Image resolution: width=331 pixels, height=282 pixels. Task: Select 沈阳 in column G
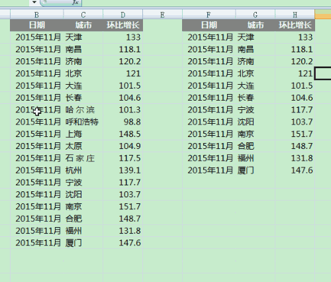(256, 122)
